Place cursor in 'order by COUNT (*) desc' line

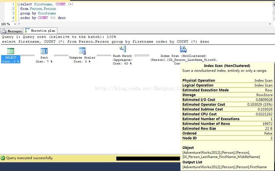tap(43, 18)
